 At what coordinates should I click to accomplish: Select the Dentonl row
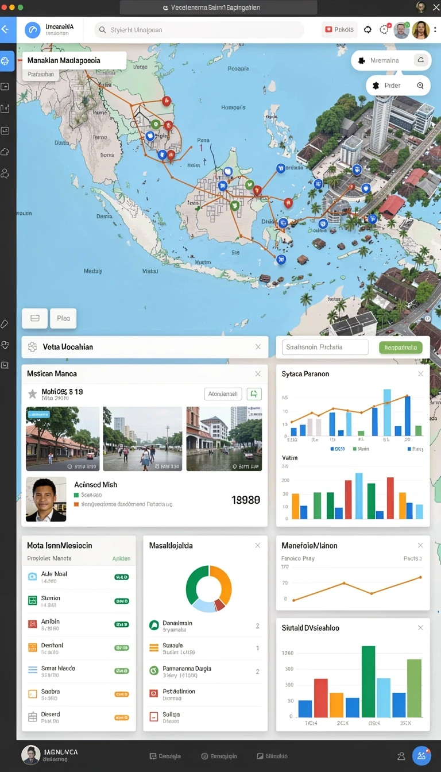tap(79, 648)
